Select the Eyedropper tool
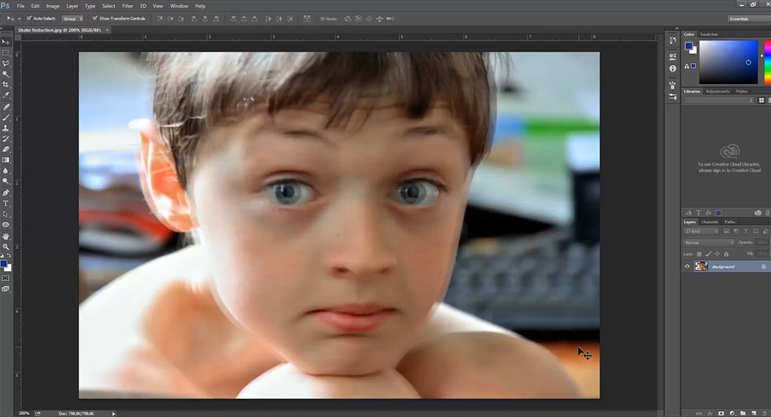This screenshot has height=417, width=771. tap(6, 95)
